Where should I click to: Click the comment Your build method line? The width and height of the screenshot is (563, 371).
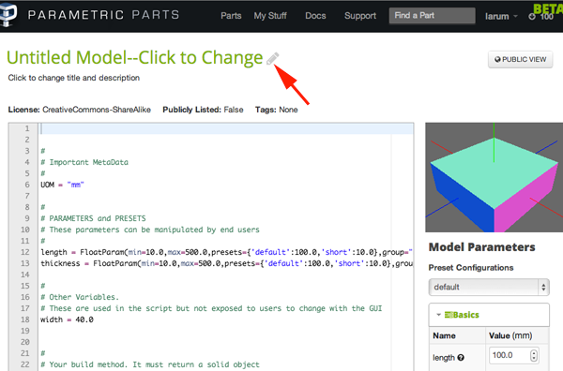[x=150, y=364]
